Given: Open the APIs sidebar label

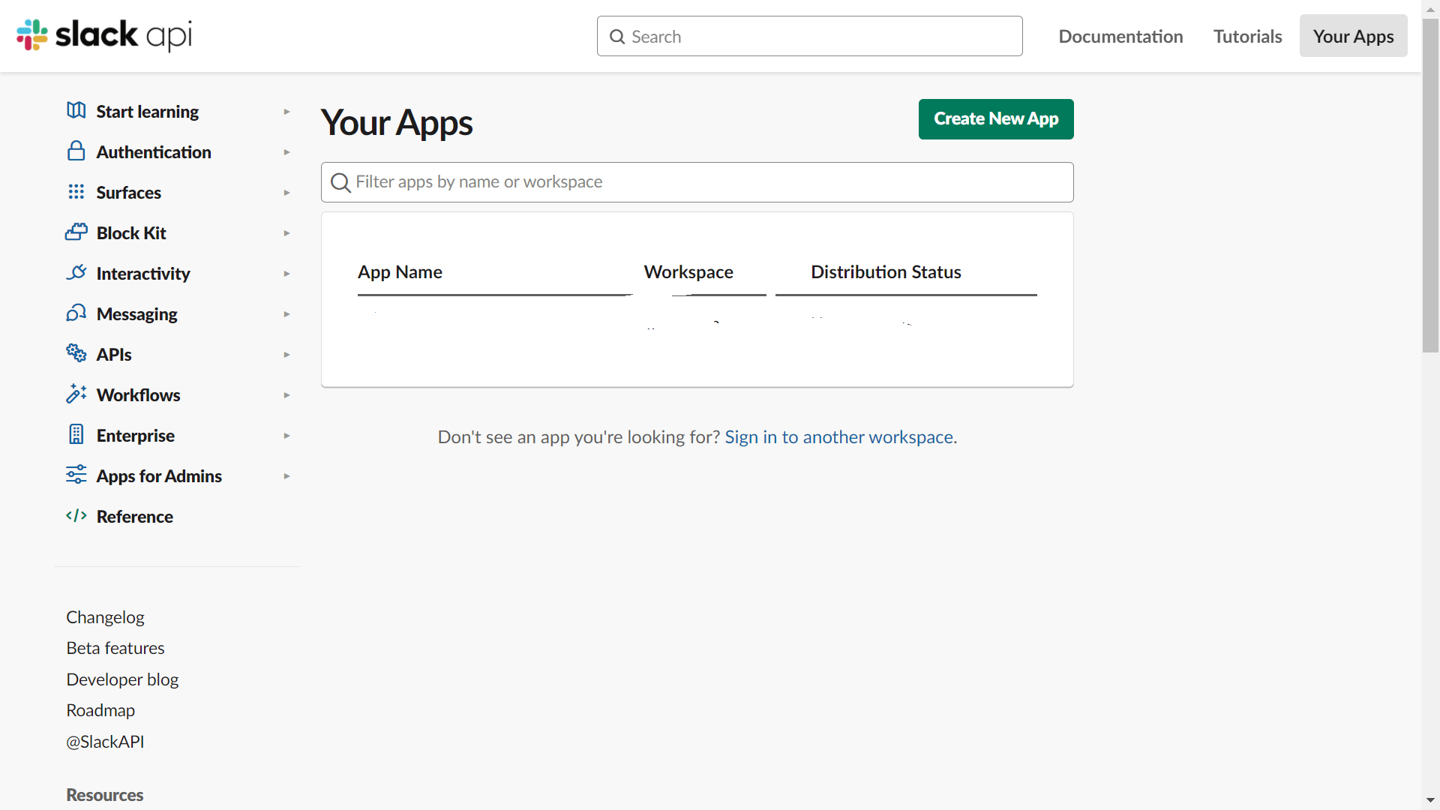Looking at the screenshot, I should pyautogui.click(x=114, y=355).
